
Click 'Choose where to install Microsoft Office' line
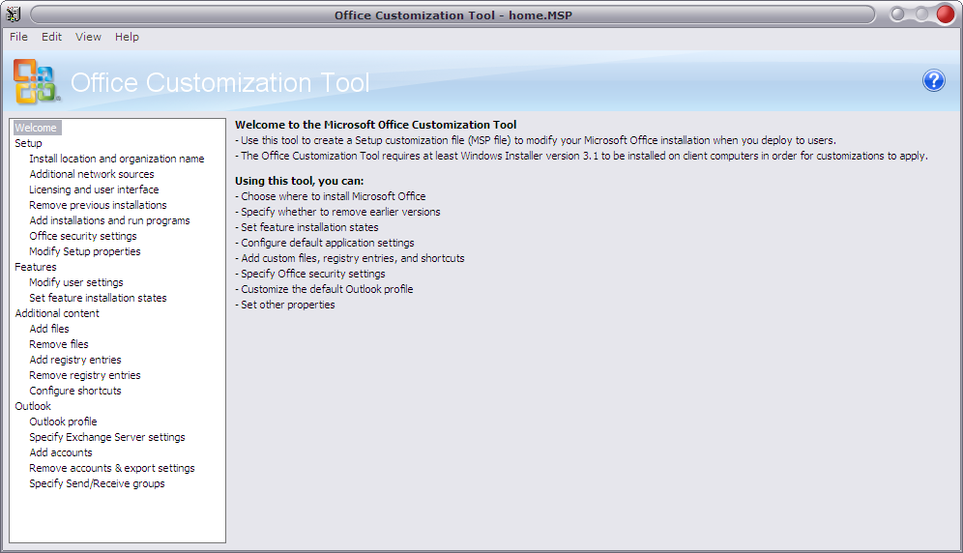point(331,196)
